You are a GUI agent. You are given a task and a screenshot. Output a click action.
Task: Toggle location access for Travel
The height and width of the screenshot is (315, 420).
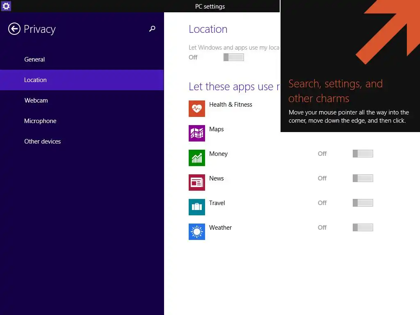363,203
